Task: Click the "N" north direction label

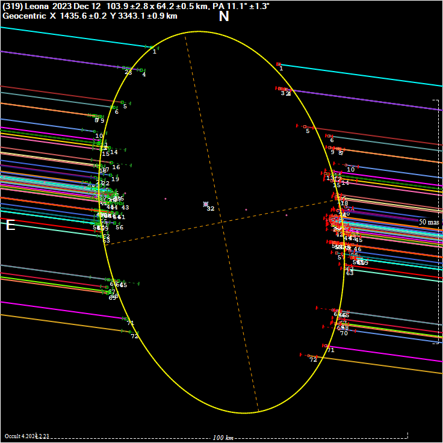Action: point(224,17)
